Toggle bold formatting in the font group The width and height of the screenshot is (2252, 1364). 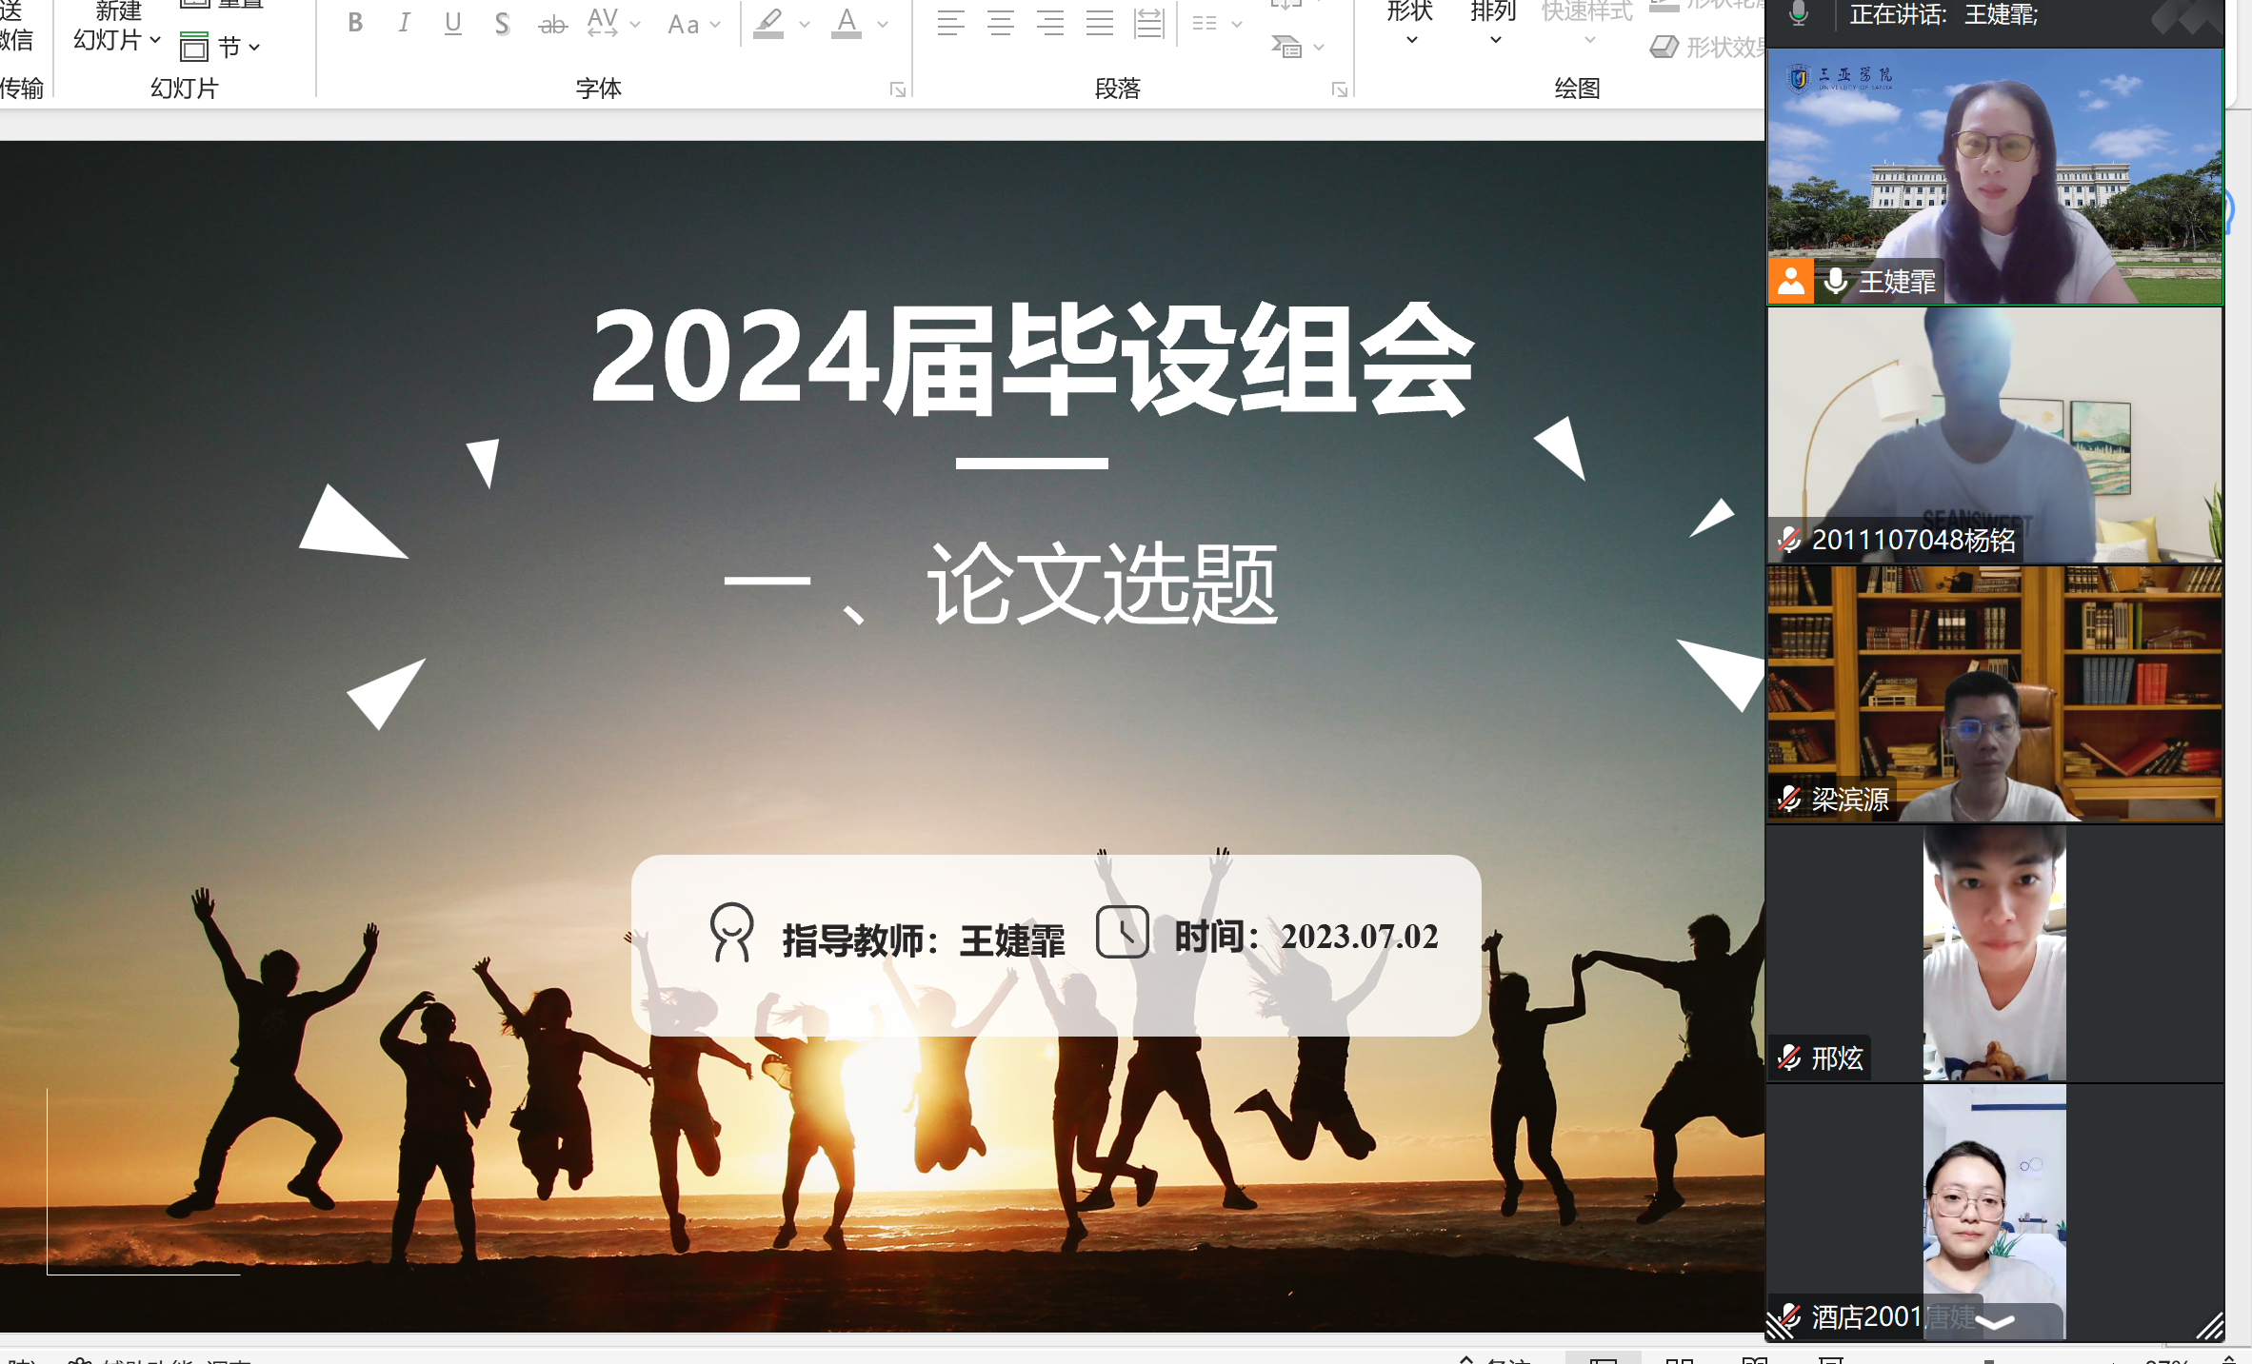(x=355, y=23)
